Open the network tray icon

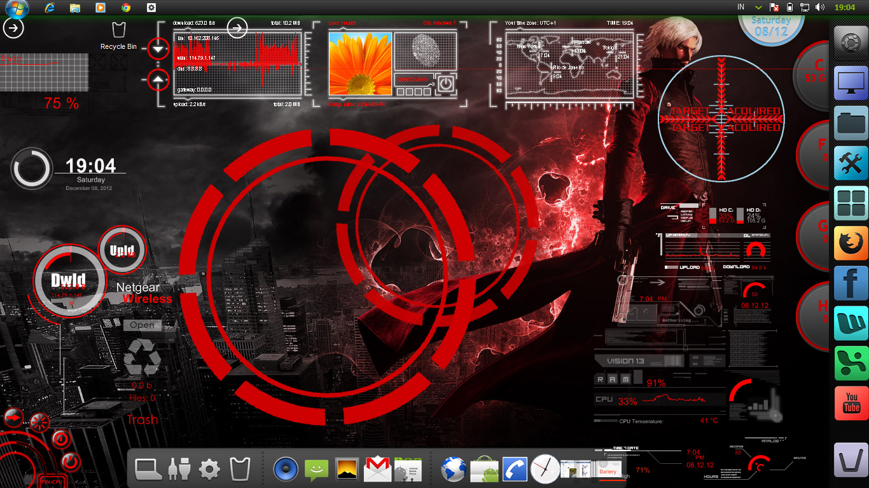click(x=805, y=8)
